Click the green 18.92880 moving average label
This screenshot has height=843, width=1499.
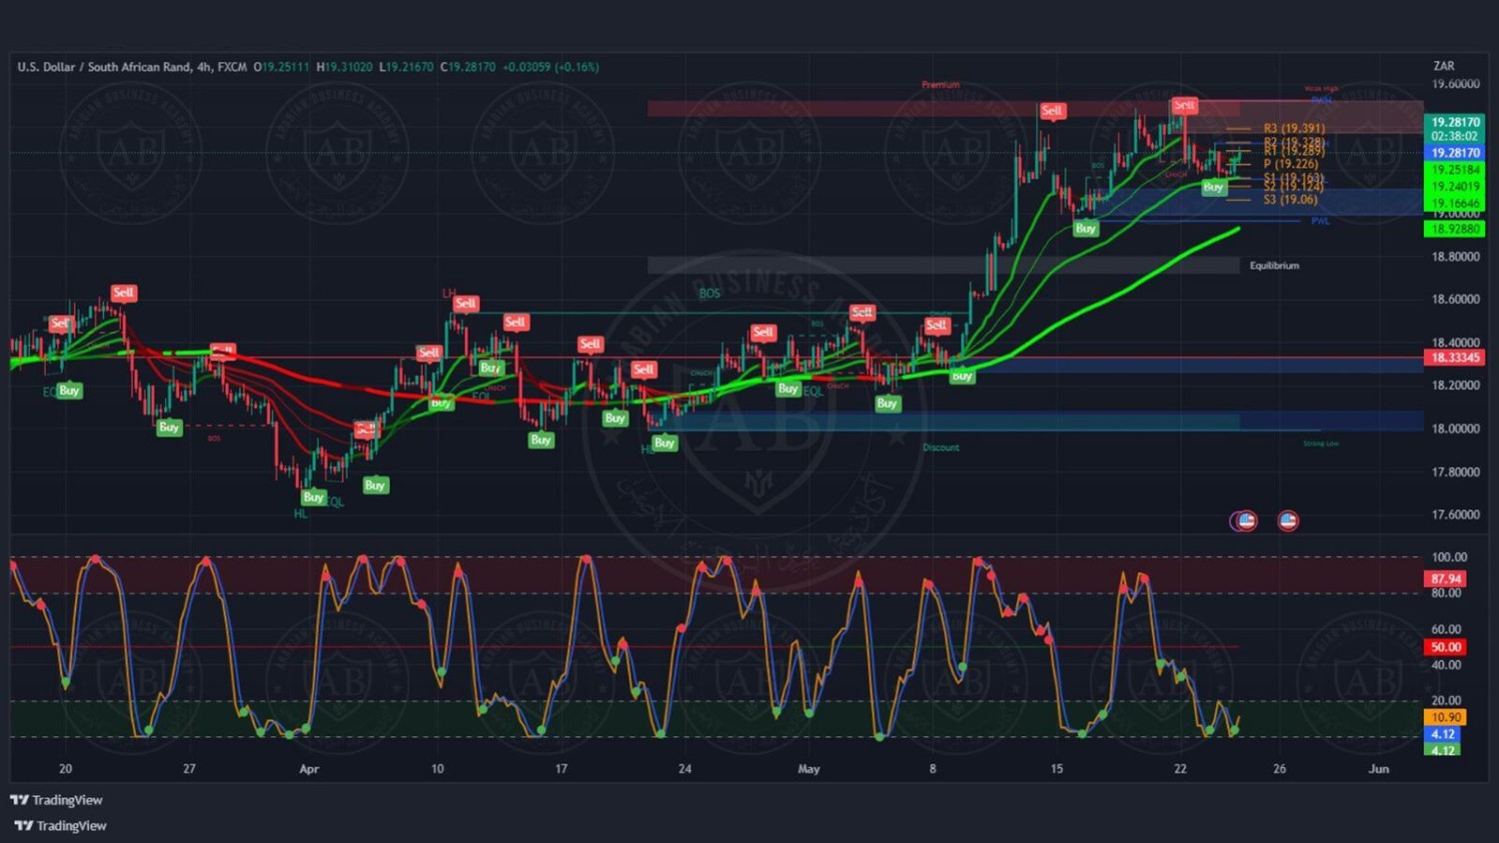1454,229
